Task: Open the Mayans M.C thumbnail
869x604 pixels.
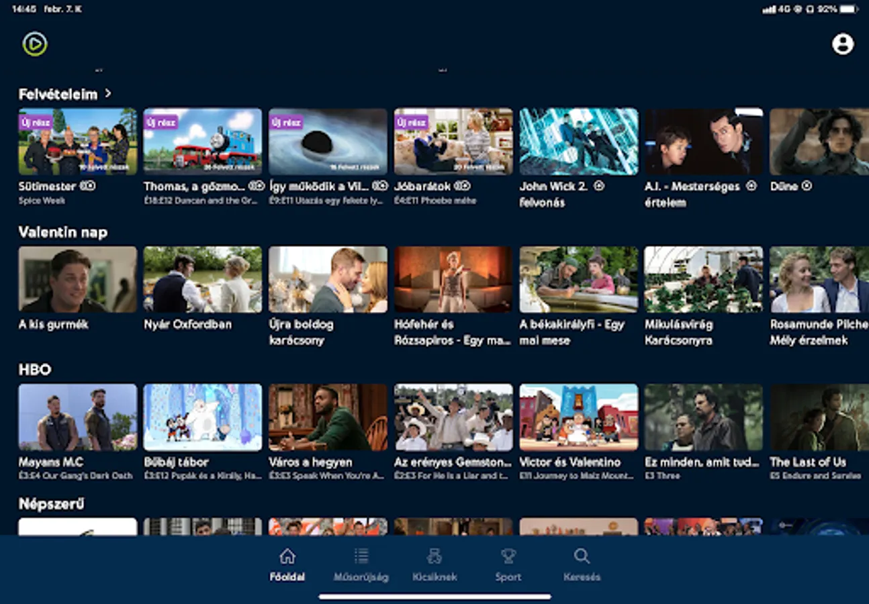Action: (78, 417)
